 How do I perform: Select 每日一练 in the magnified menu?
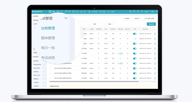48,48
